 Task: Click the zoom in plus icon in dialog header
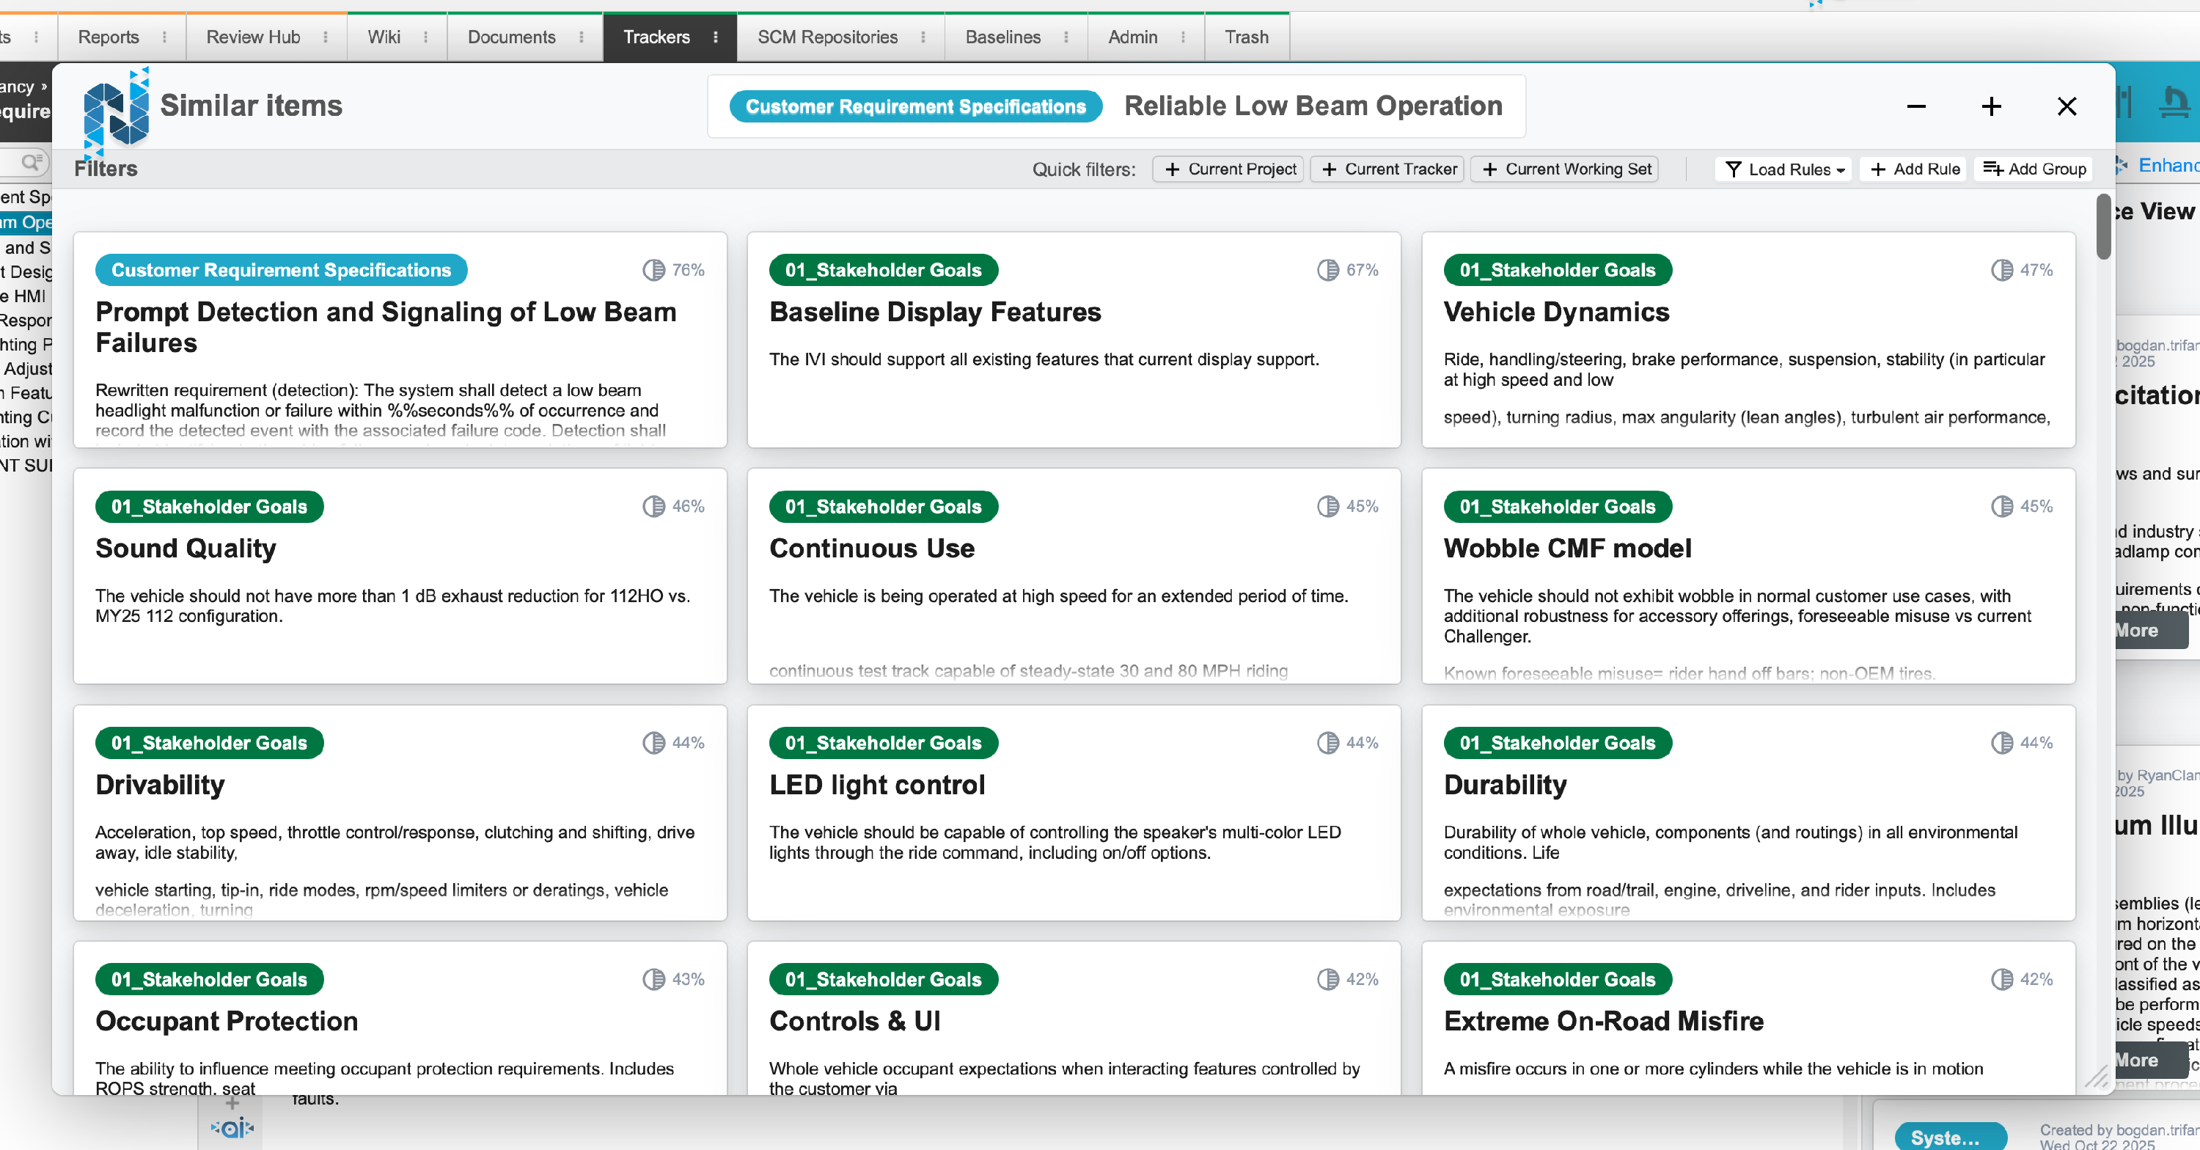[1991, 107]
